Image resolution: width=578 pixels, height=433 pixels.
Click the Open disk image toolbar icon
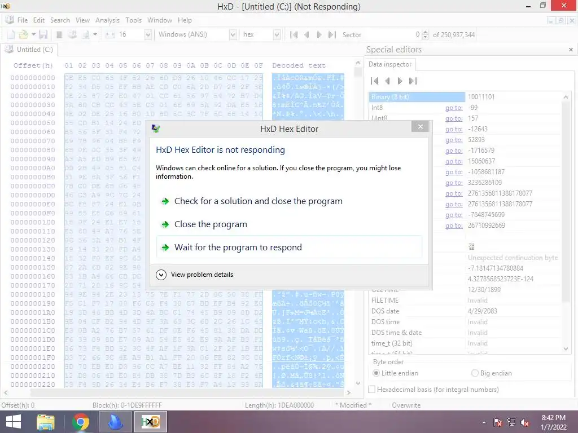click(x=86, y=34)
